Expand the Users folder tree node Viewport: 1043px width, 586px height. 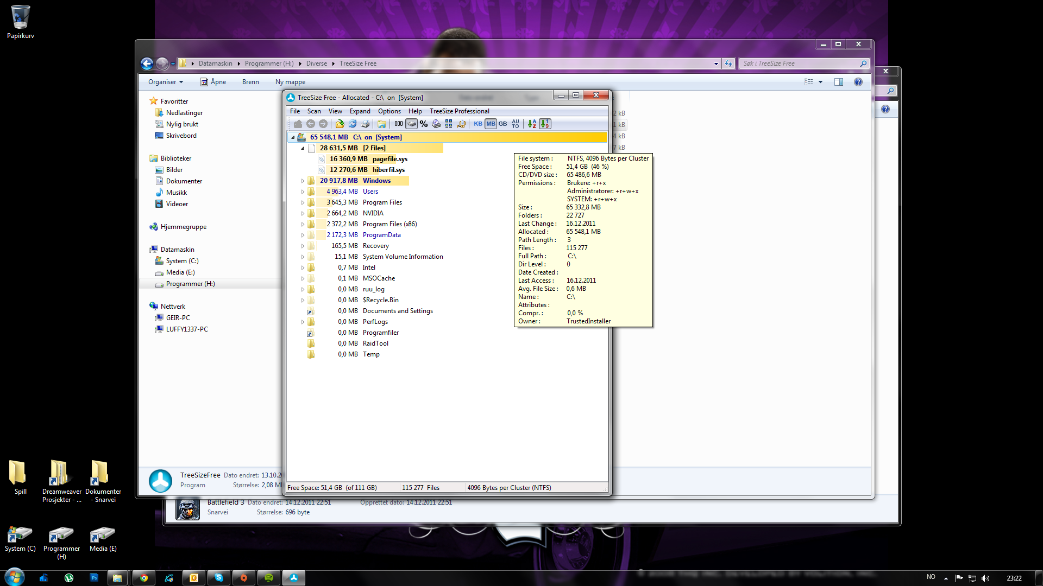coord(303,192)
